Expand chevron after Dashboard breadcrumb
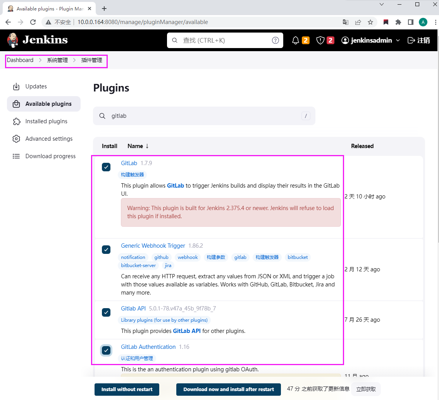Screen dimensions: 439x400 [40, 60]
